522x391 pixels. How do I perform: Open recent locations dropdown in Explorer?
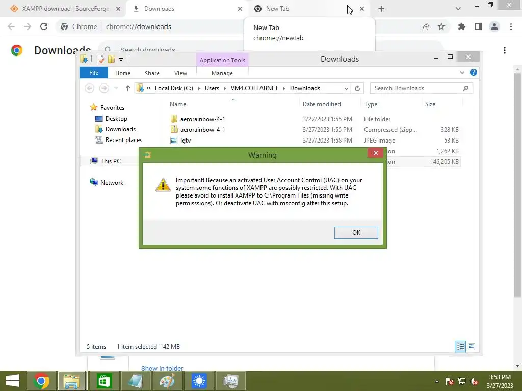[x=116, y=88]
